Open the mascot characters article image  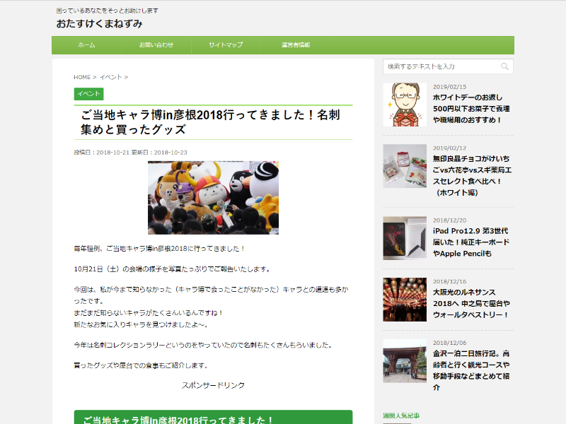coord(213,197)
